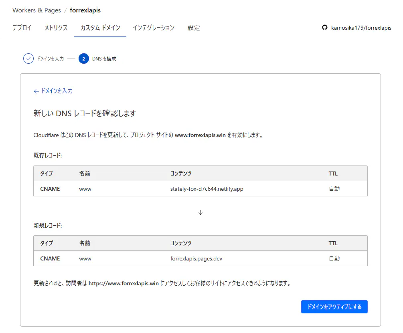Switch to the メトリクス tab
403x333 pixels.
click(56, 28)
